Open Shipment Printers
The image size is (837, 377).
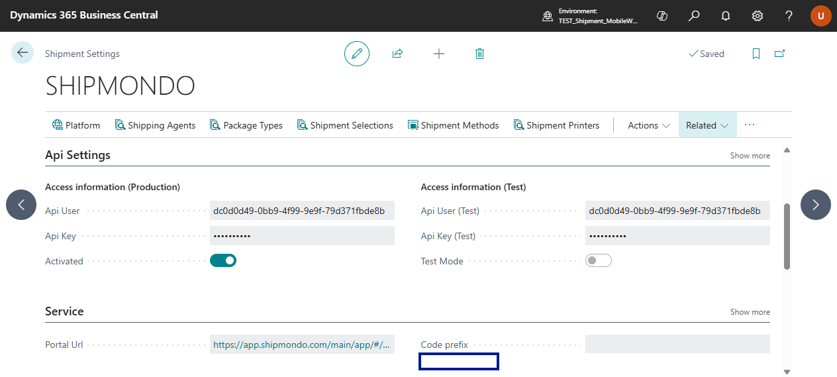point(556,125)
